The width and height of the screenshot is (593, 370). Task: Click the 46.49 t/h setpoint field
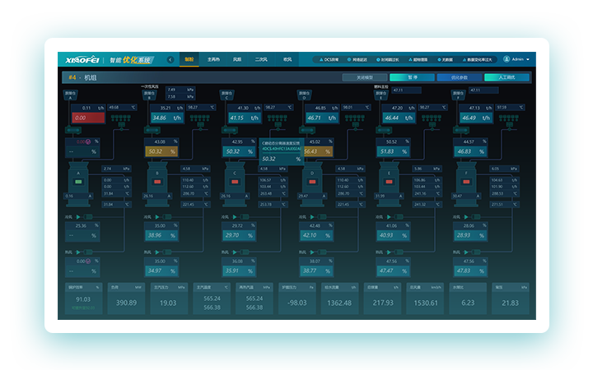[x=476, y=118]
